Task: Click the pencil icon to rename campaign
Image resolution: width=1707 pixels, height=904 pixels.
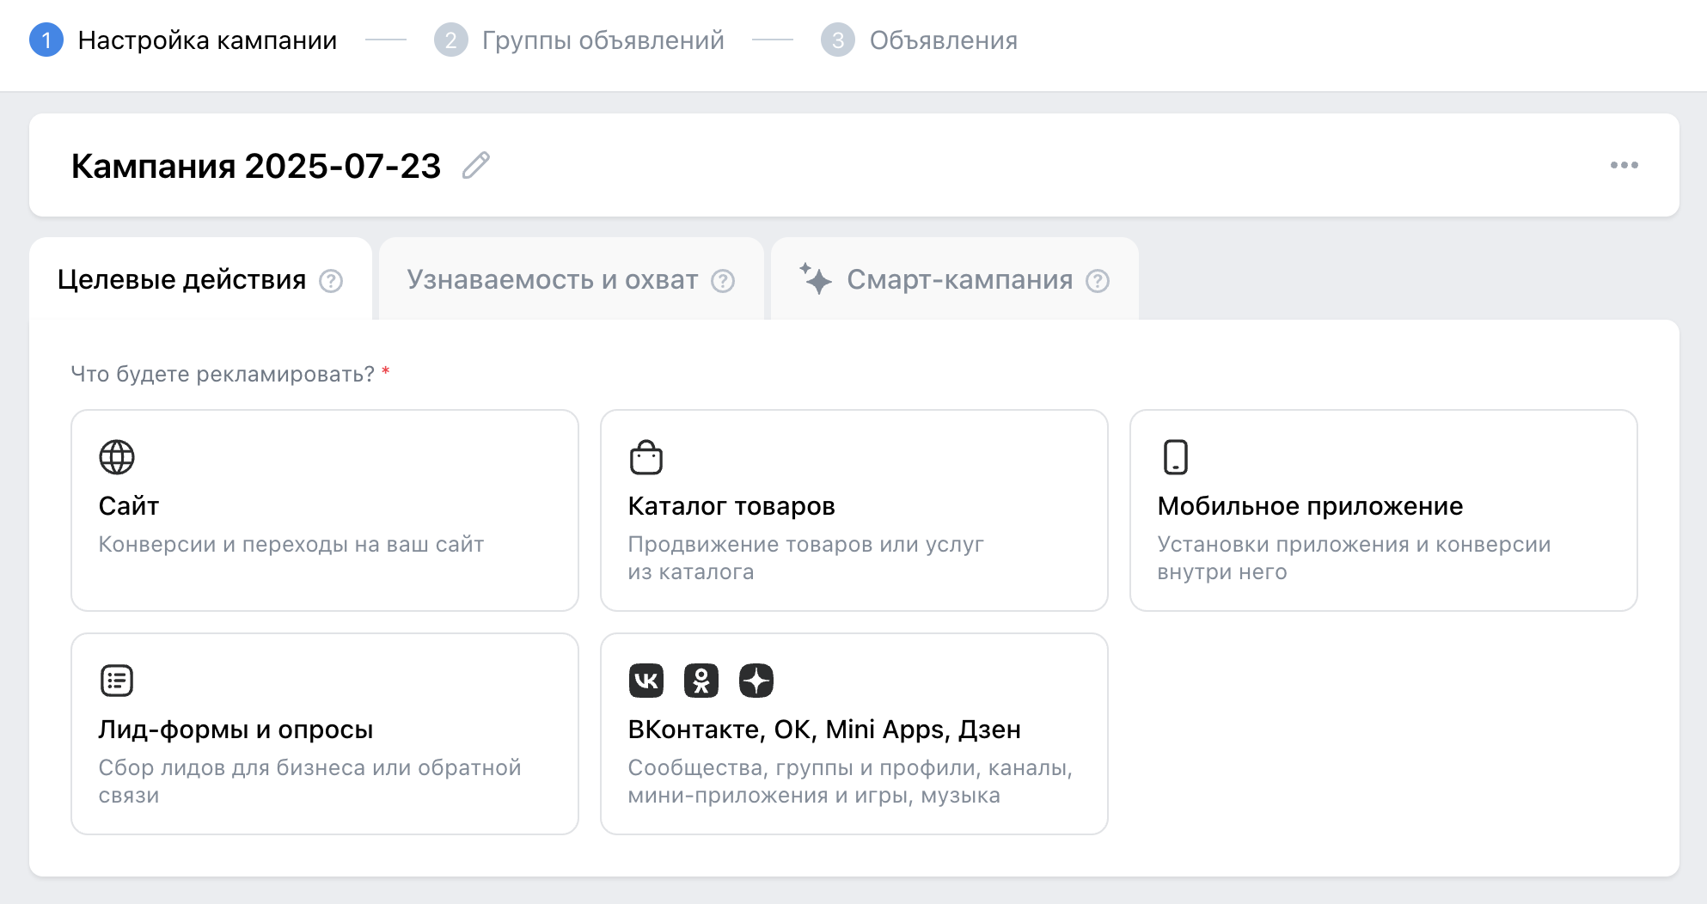Action: click(x=475, y=165)
